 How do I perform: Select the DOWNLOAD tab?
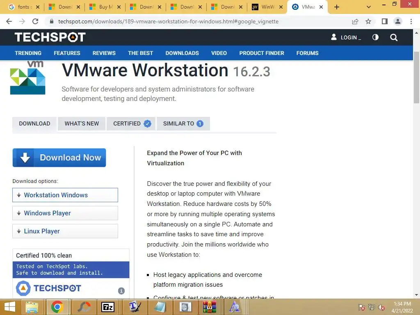[34, 123]
